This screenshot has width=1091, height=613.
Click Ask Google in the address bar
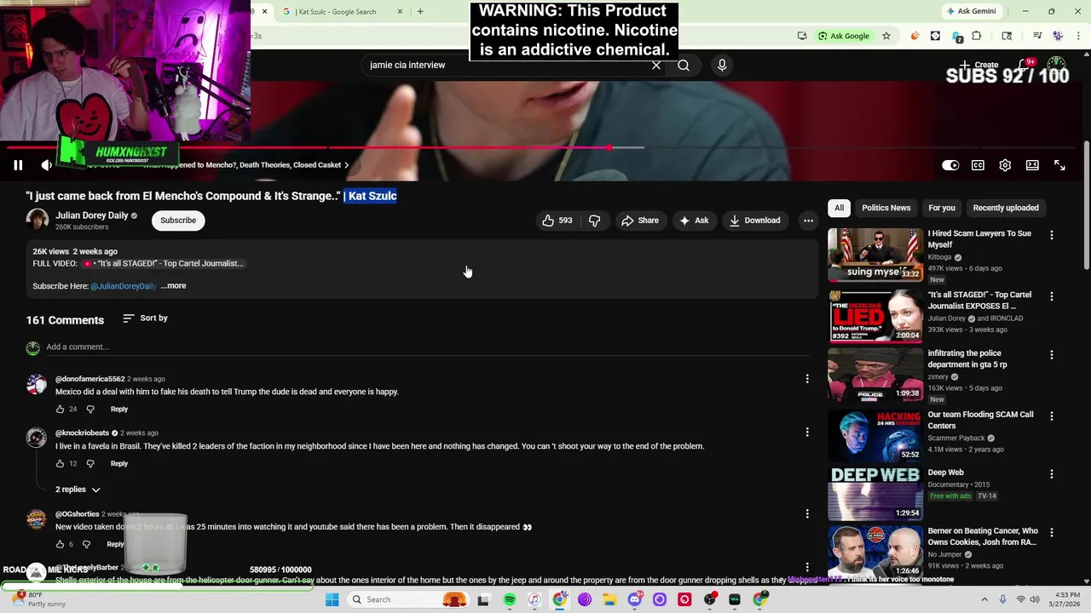[844, 36]
